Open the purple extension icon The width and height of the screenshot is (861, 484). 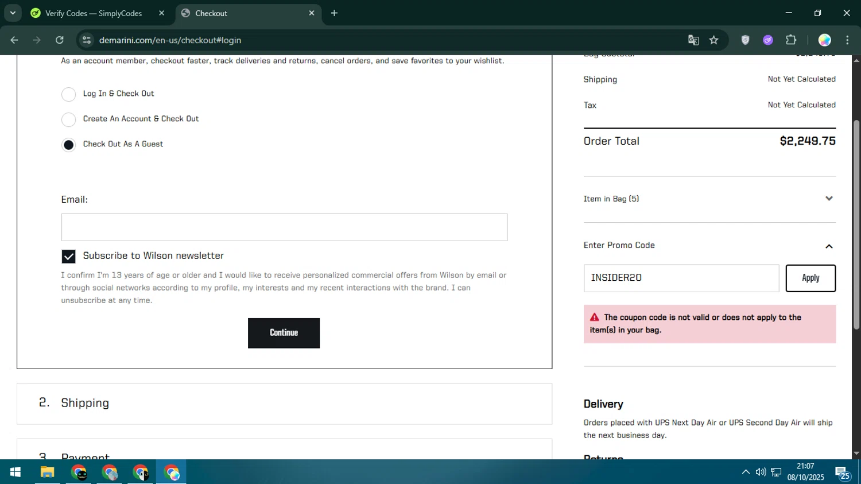768,40
